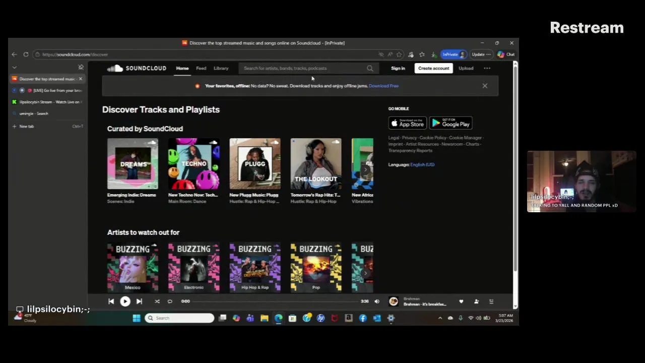
Task: Show more Curated by SoundCloud playlists arrow
Action: 366,170
